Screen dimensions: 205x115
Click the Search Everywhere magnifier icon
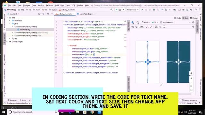click(x=196, y=10)
